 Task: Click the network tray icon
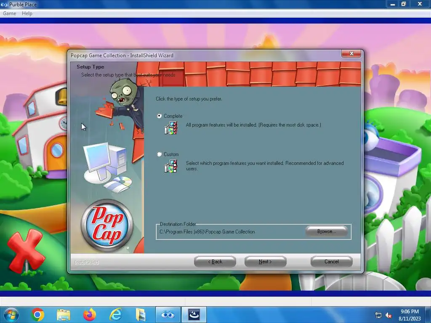coord(378,315)
